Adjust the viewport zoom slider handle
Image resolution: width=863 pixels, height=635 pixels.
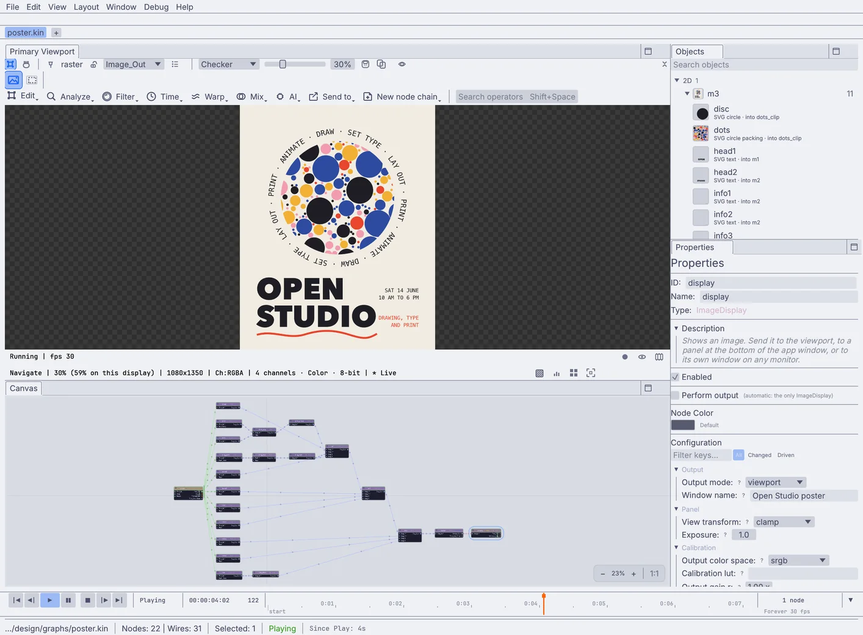point(283,64)
